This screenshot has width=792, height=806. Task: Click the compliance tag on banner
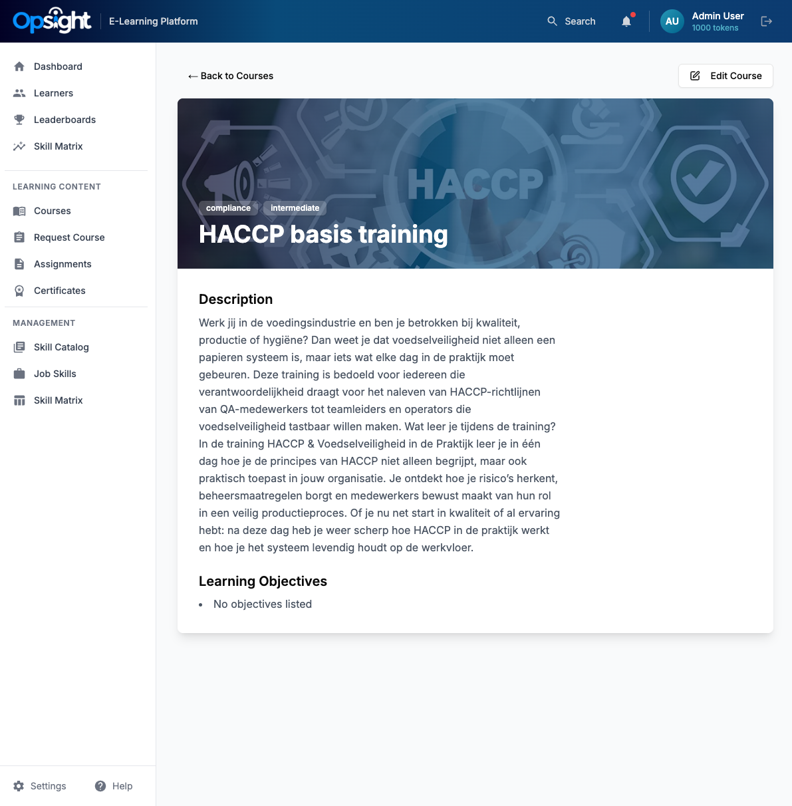point(228,208)
